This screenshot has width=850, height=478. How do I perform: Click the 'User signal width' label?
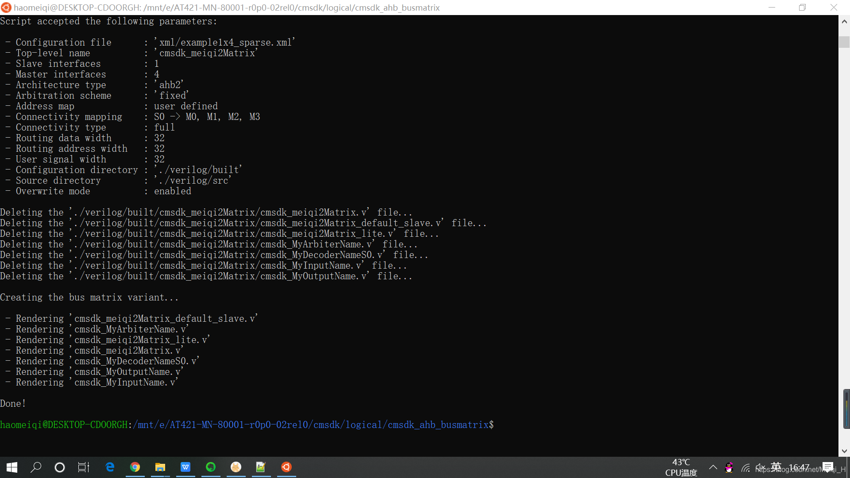[61, 159]
